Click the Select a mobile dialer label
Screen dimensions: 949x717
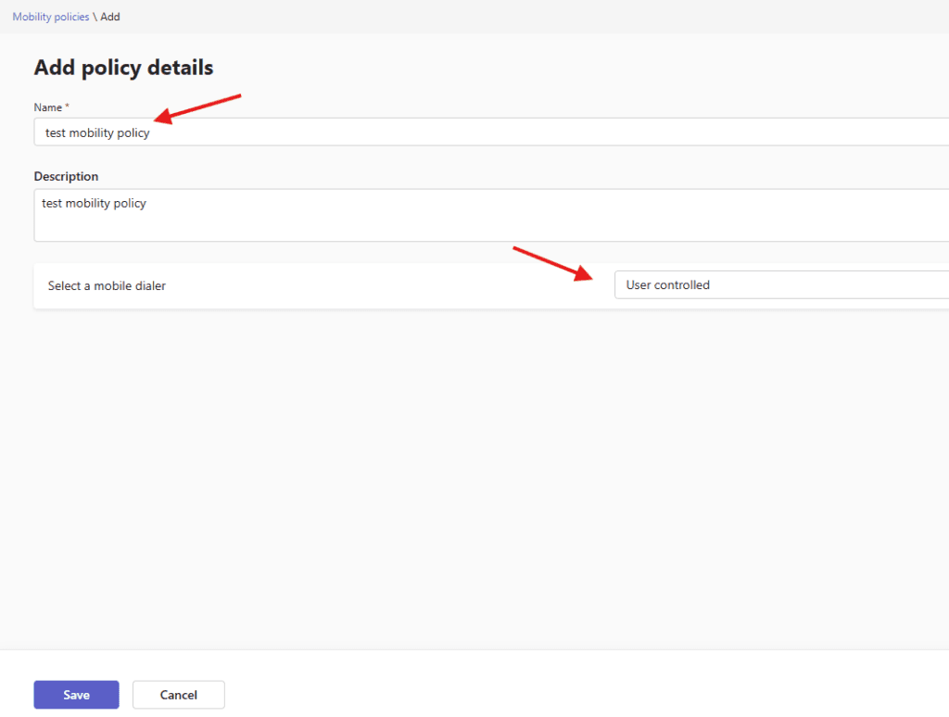[107, 286]
